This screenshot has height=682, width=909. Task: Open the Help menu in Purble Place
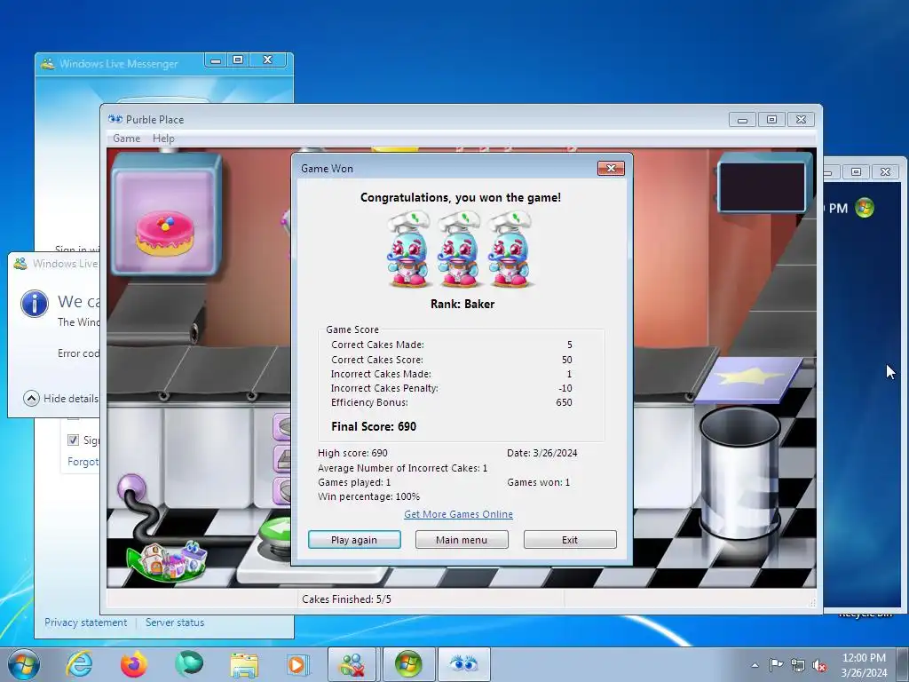[x=163, y=138]
